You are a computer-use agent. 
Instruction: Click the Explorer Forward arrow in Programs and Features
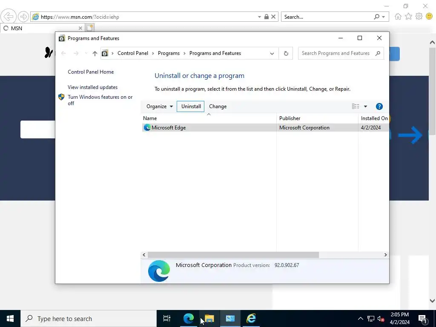click(76, 53)
